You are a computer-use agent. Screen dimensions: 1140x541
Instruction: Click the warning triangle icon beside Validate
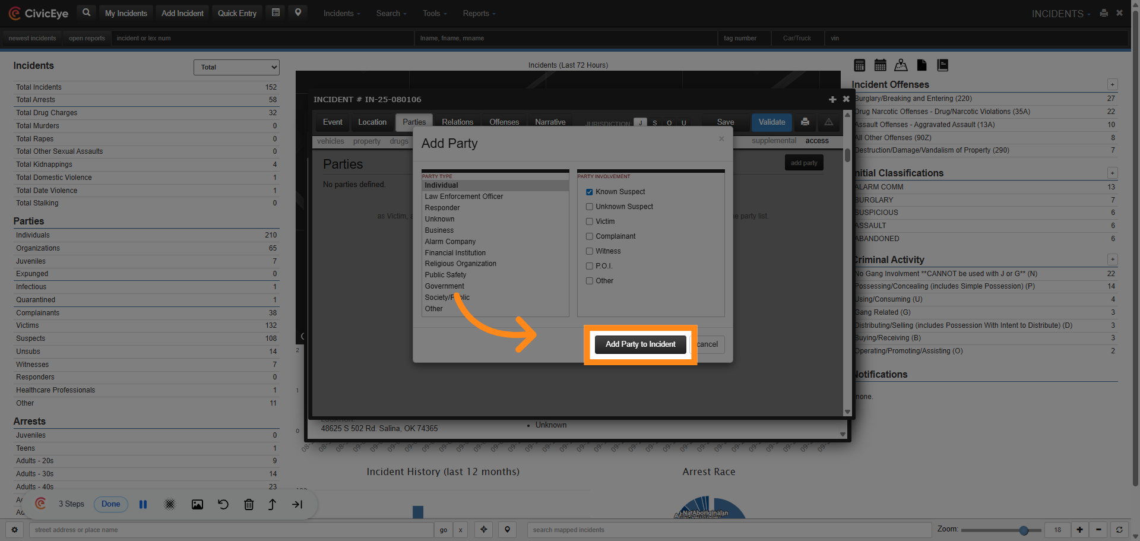[828, 122]
